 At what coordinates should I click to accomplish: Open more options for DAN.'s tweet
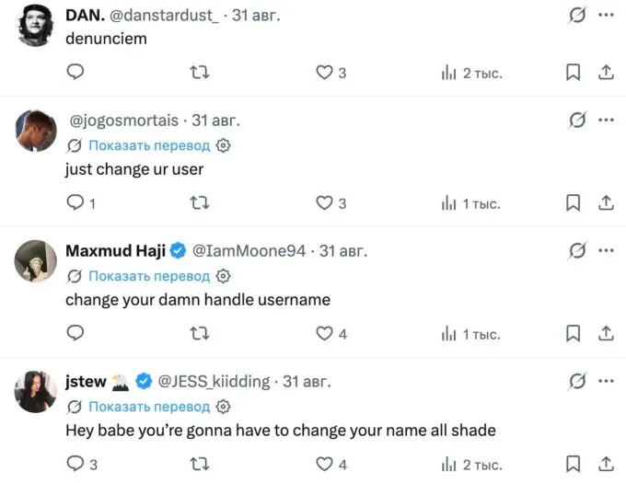point(606,15)
